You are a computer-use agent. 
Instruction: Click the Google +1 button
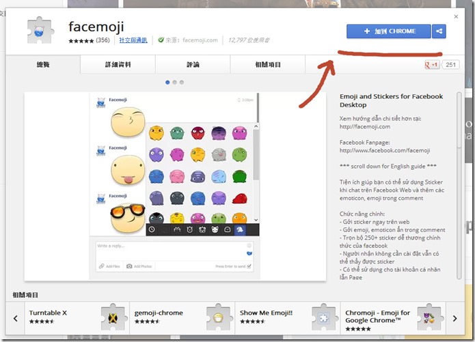433,65
